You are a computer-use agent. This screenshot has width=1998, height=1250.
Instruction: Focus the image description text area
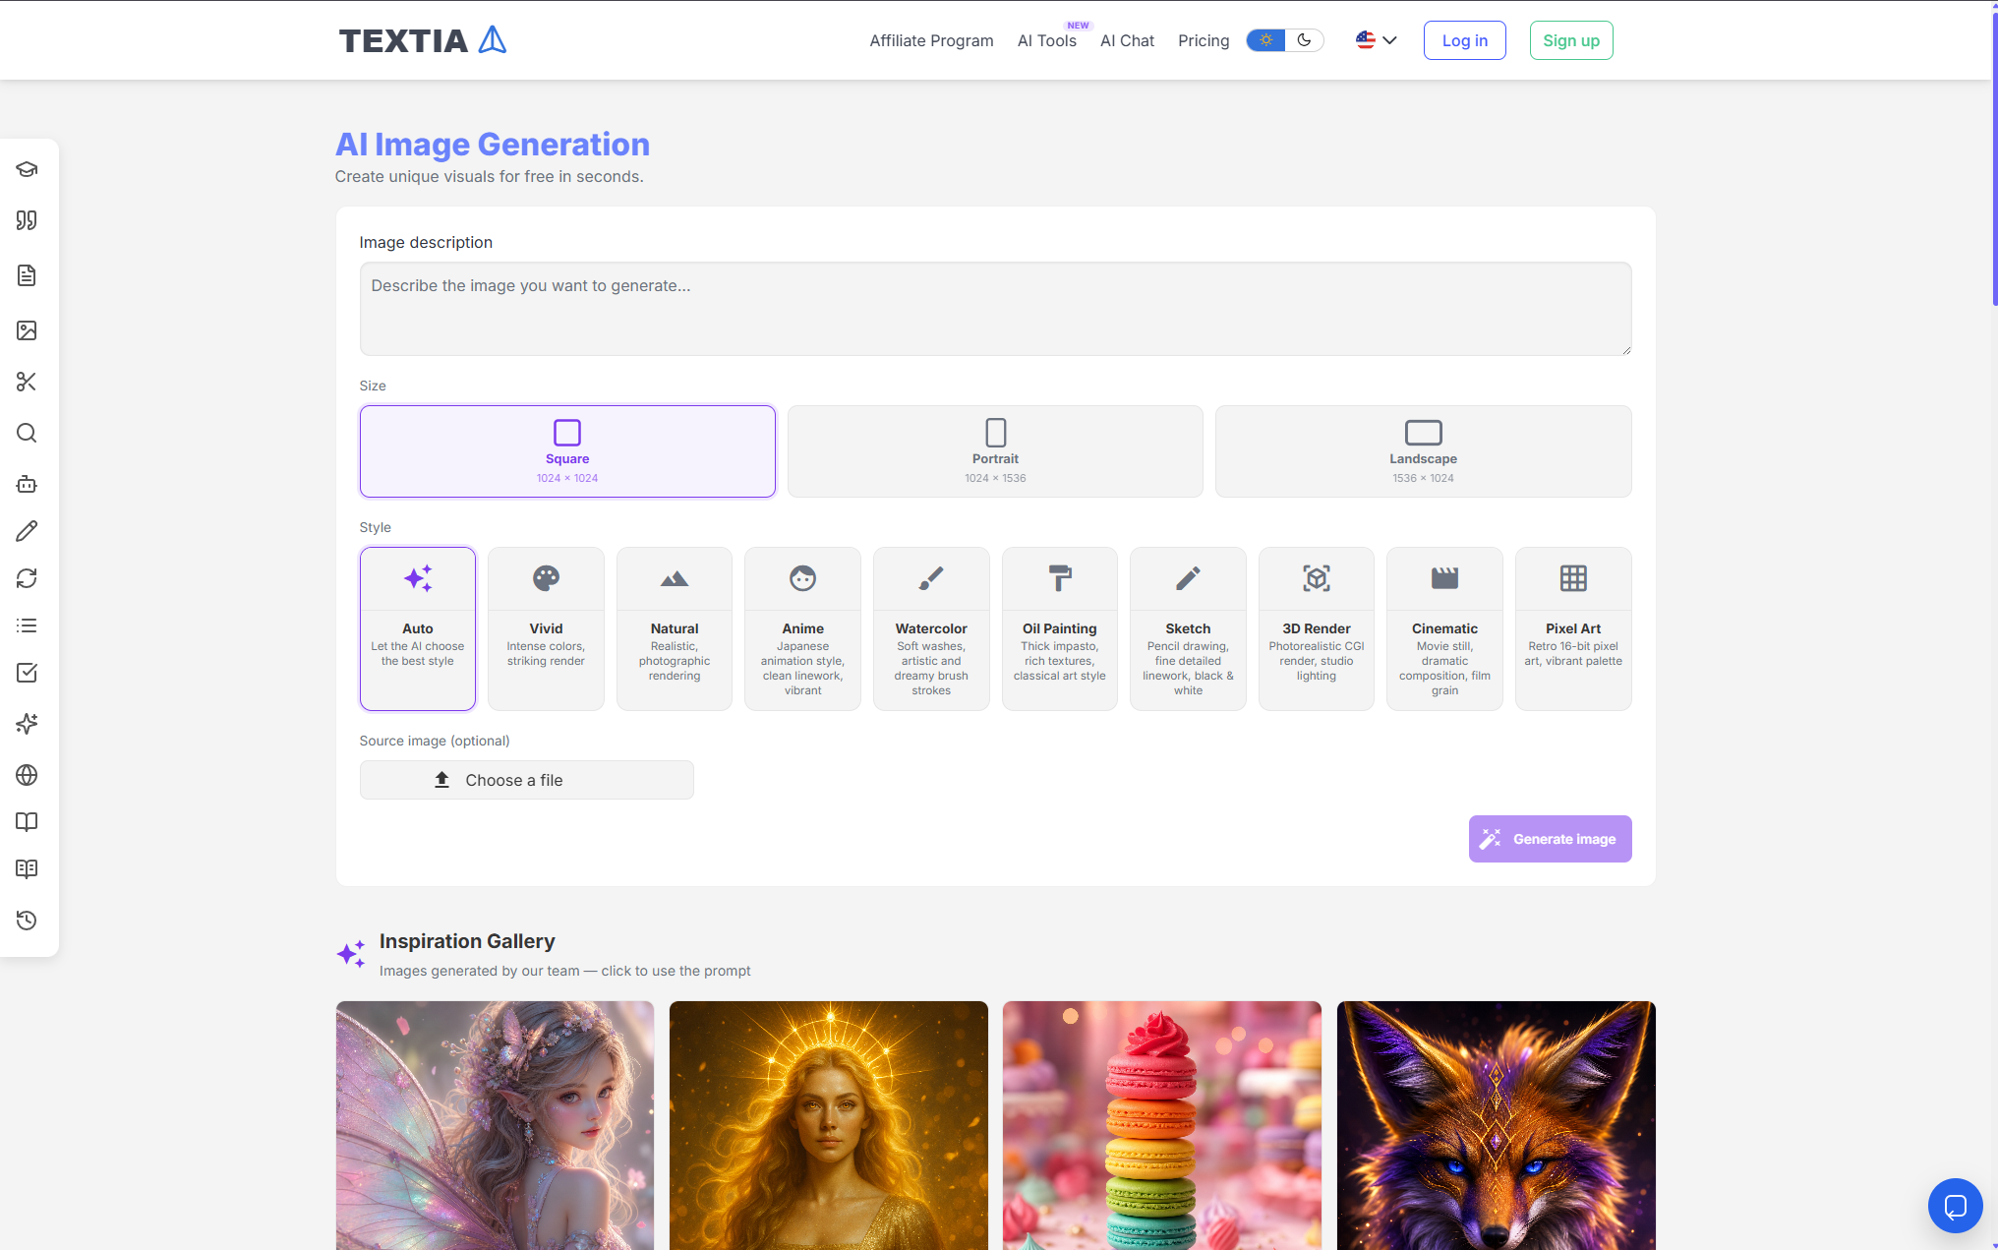coord(995,309)
